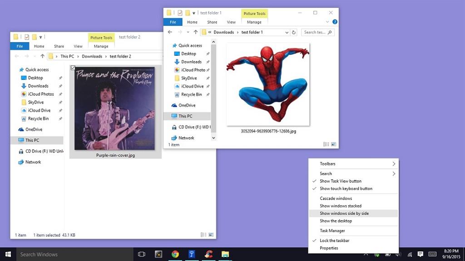This screenshot has height=261, width=465.
Task: Open Help in test folder 1 window
Action: pyautogui.click(x=335, y=22)
